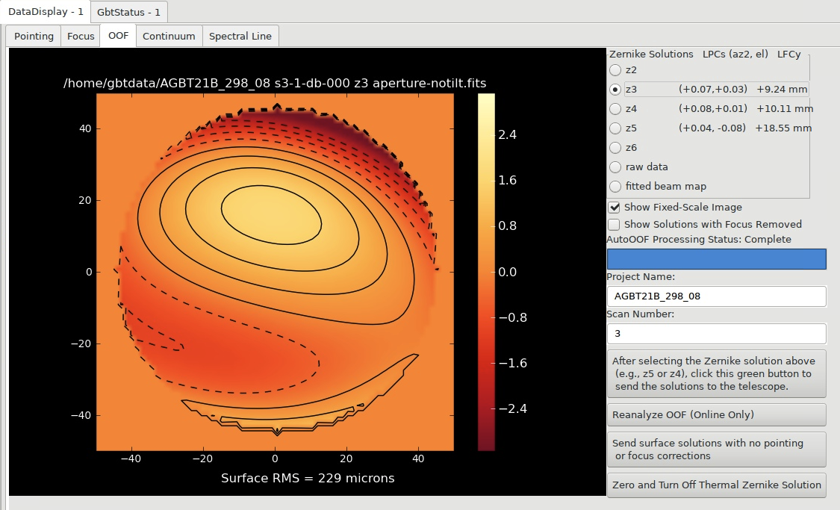Image resolution: width=840 pixels, height=510 pixels.
Task: Send surface solutions with no pointing corrections
Action: point(716,450)
